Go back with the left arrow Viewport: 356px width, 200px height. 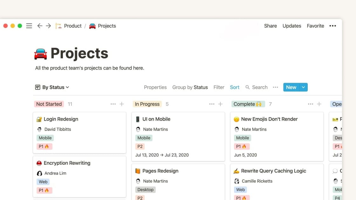tap(40, 26)
